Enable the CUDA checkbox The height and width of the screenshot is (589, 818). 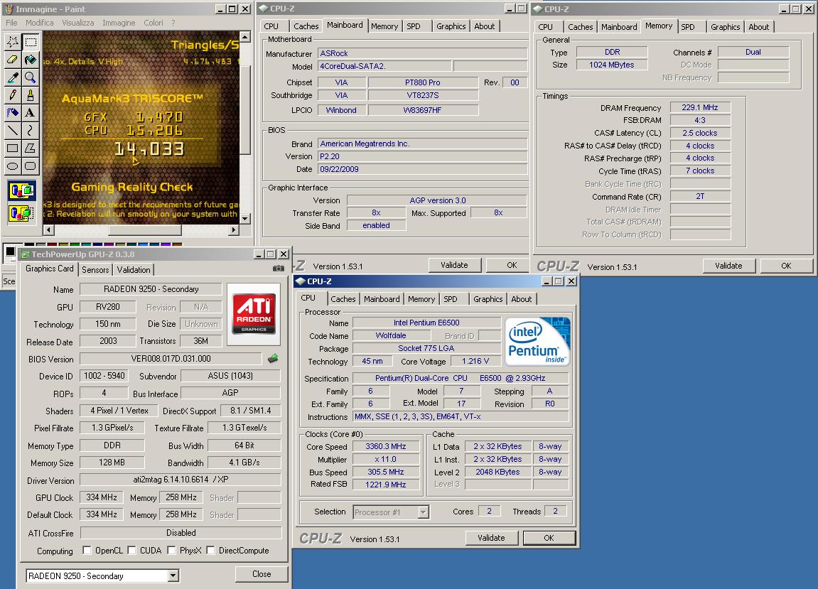point(132,551)
